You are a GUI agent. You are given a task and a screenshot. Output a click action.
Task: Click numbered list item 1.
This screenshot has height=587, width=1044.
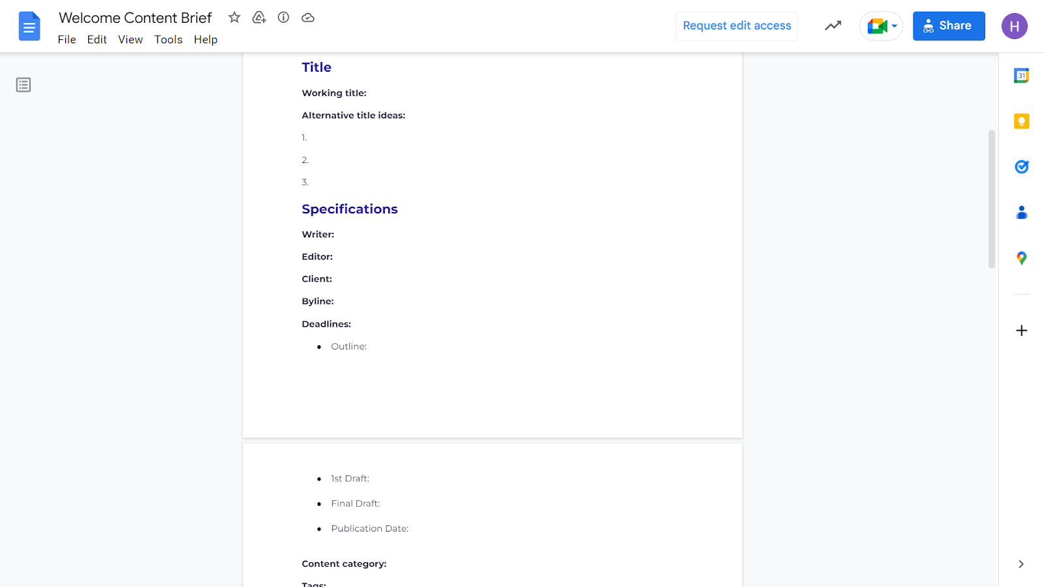(x=304, y=138)
